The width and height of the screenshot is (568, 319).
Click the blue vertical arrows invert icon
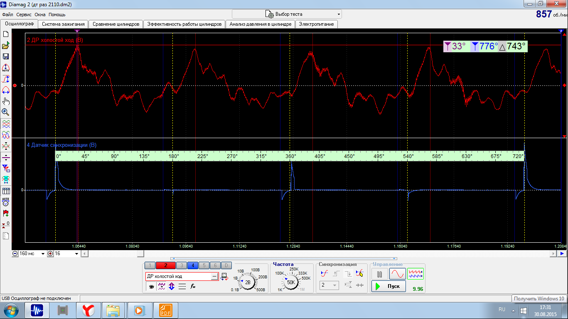pyautogui.click(x=172, y=286)
